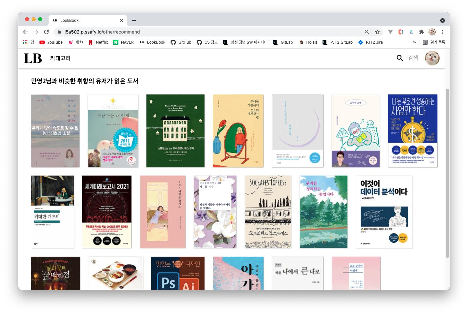
Task: Open 스프링으로 하는 마이크로서비스 구축 book
Action: [x=175, y=131]
